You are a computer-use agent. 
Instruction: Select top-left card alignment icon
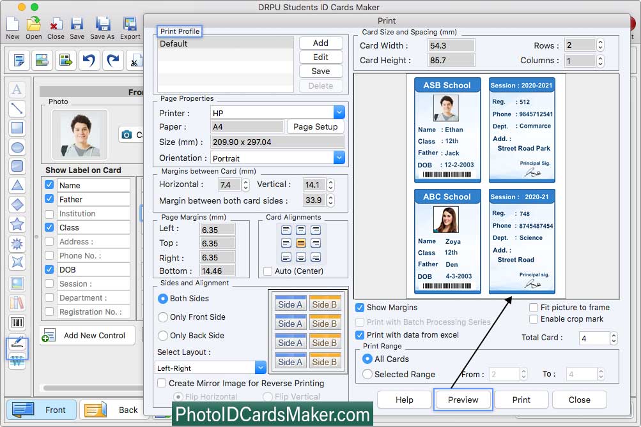[286, 230]
